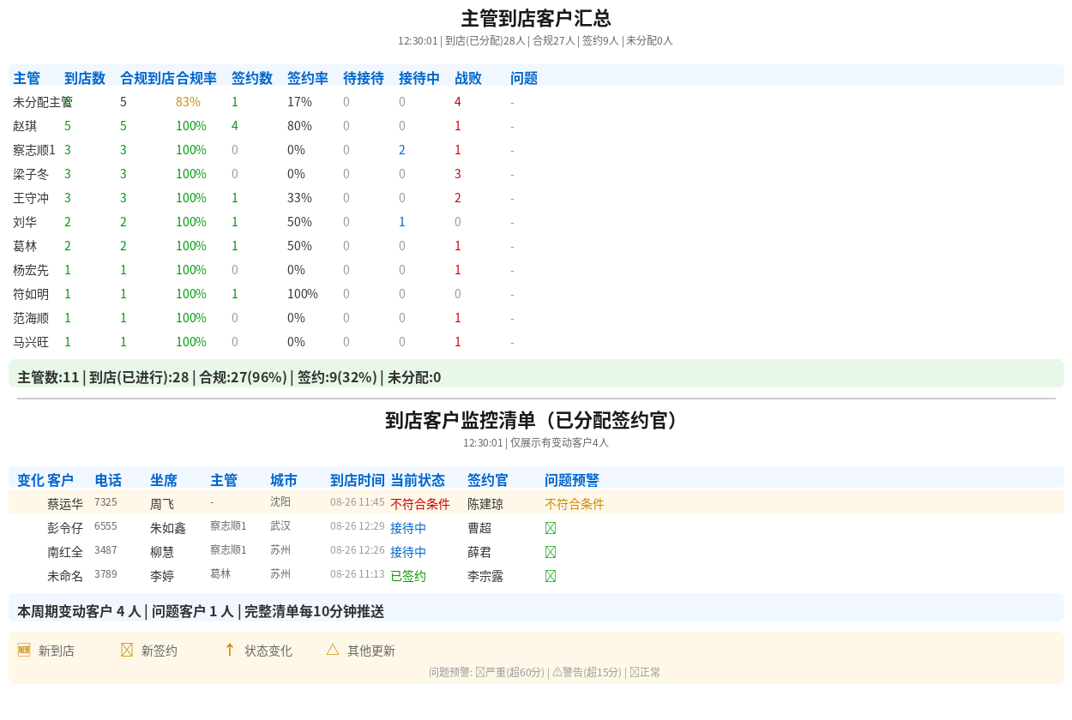Select customer 南红全

(65, 552)
